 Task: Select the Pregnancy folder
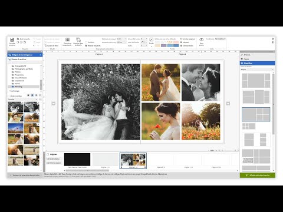coord(19,75)
